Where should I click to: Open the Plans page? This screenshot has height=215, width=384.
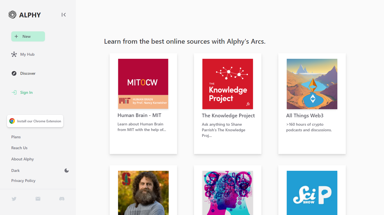point(16,137)
